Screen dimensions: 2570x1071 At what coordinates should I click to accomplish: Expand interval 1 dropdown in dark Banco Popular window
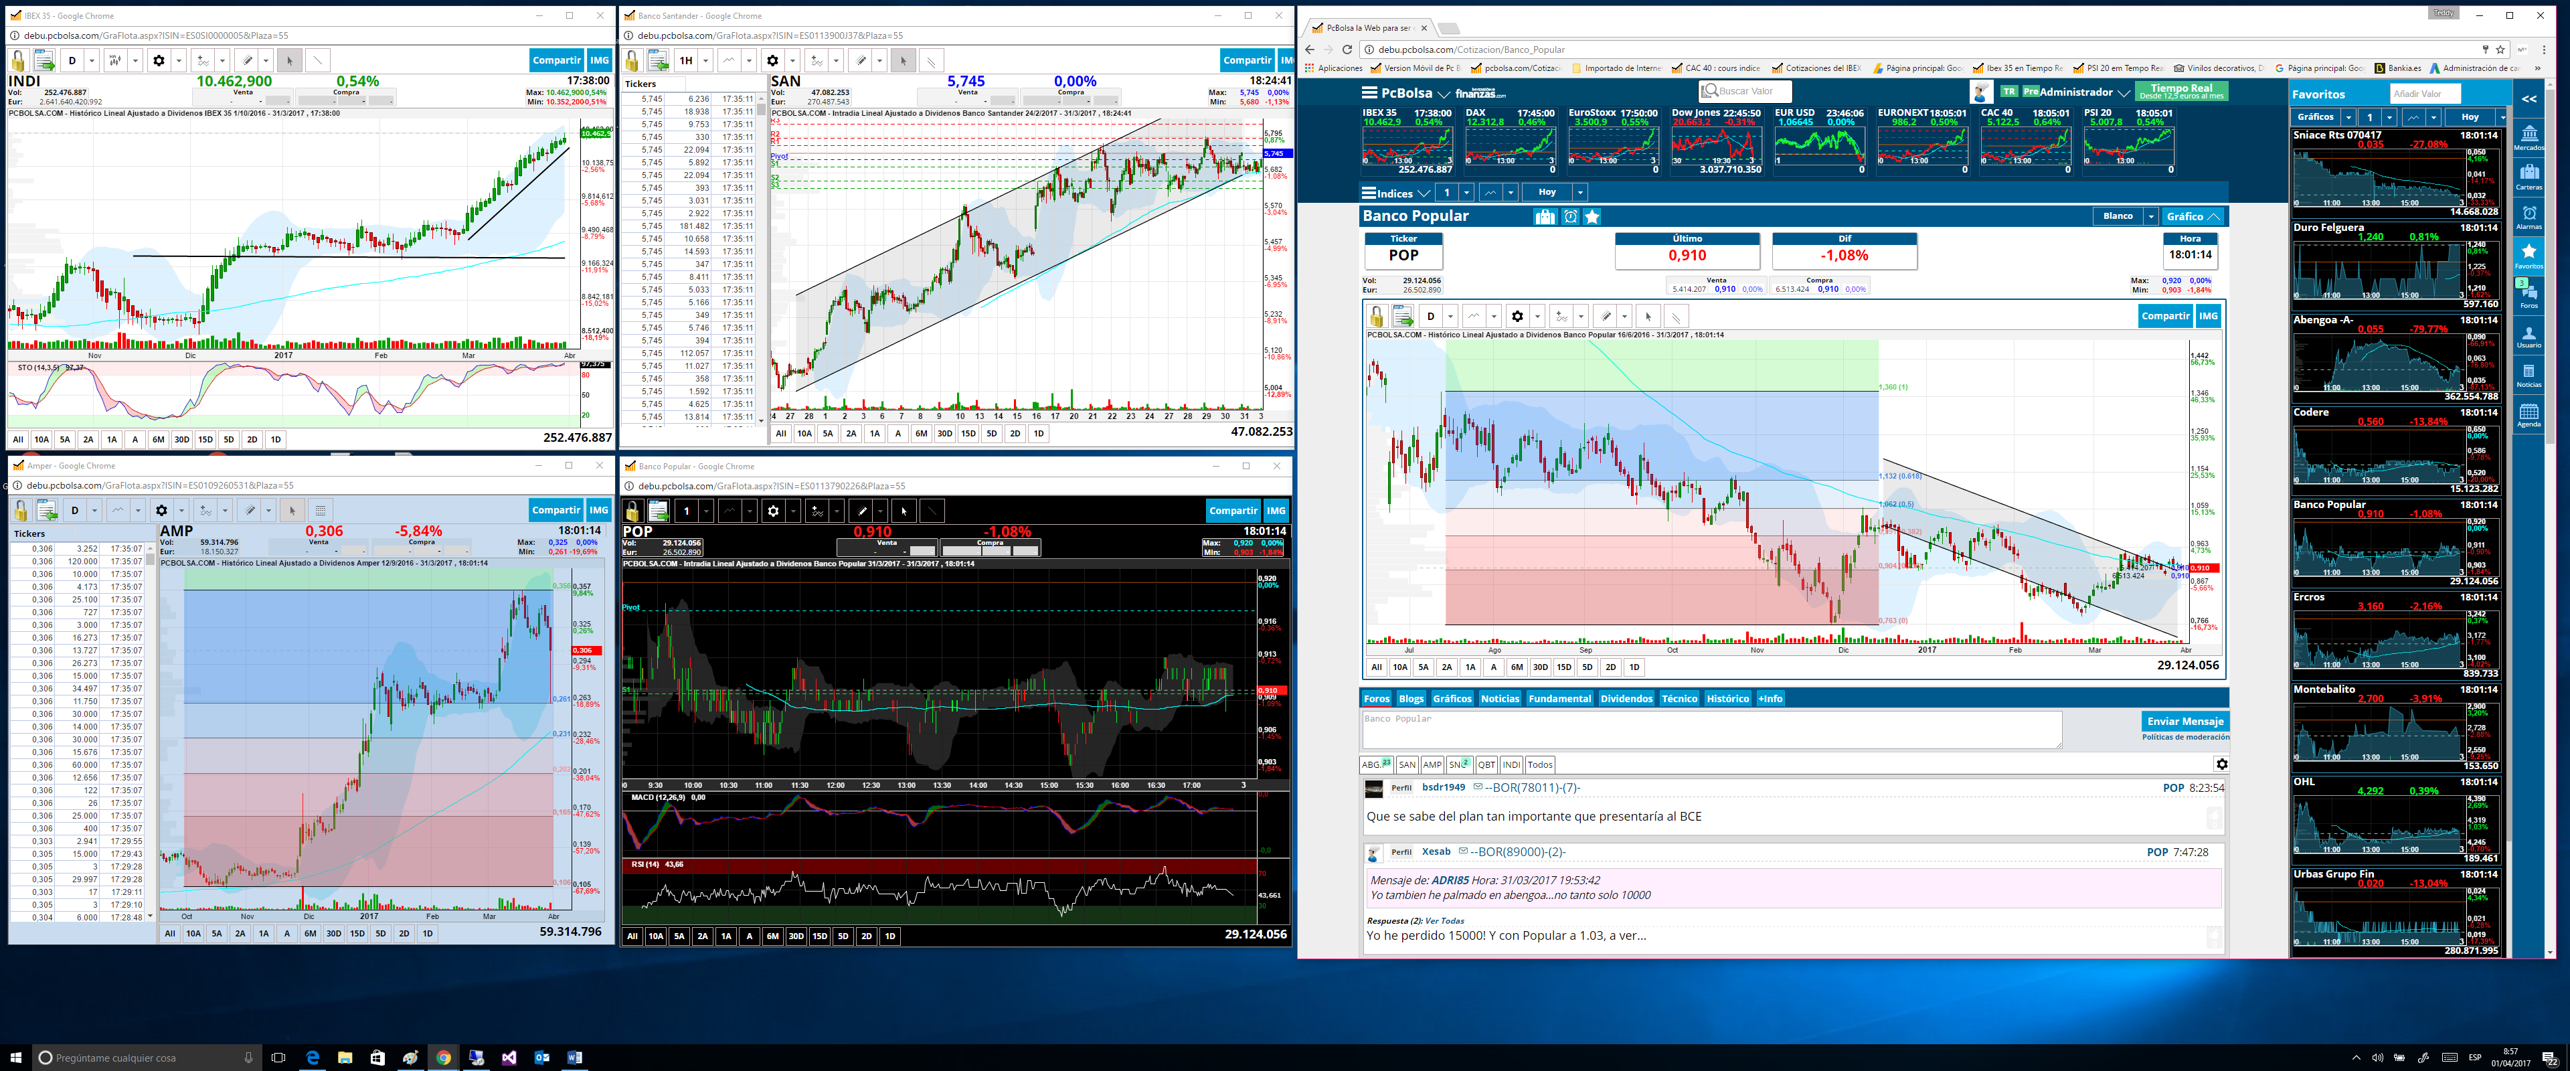[x=706, y=511]
